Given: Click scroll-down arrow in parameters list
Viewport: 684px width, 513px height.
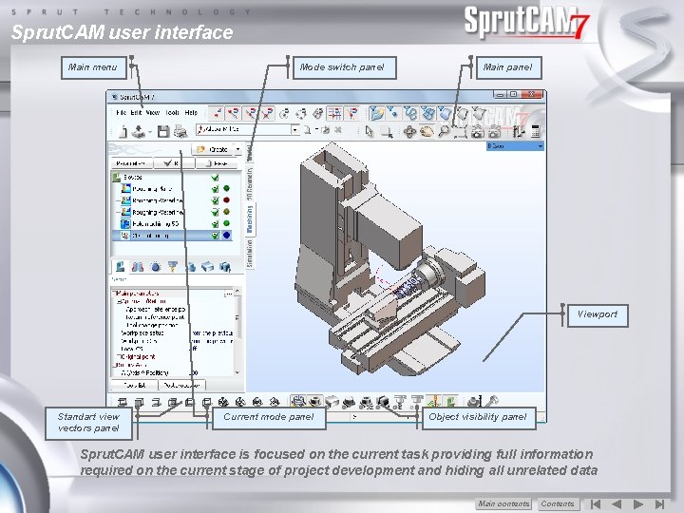Looking at the screenshot, I should [x=237, y=372].
